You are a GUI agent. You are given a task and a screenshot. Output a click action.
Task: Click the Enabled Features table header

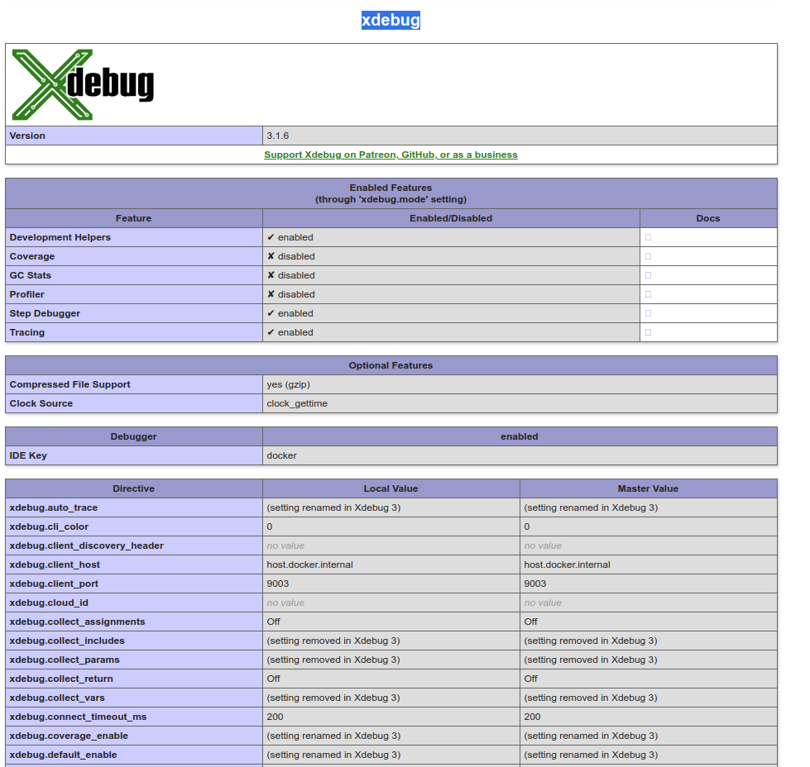(x=391, y=193)
